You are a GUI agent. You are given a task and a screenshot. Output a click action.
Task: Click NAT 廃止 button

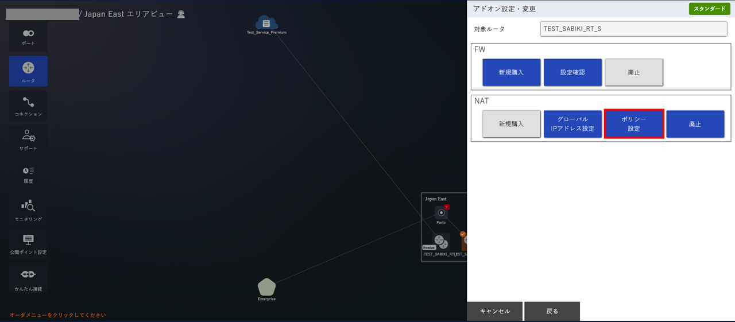[x=695, y=124]
